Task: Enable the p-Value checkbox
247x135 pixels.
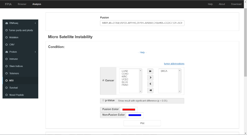Action: coord(103,100)
